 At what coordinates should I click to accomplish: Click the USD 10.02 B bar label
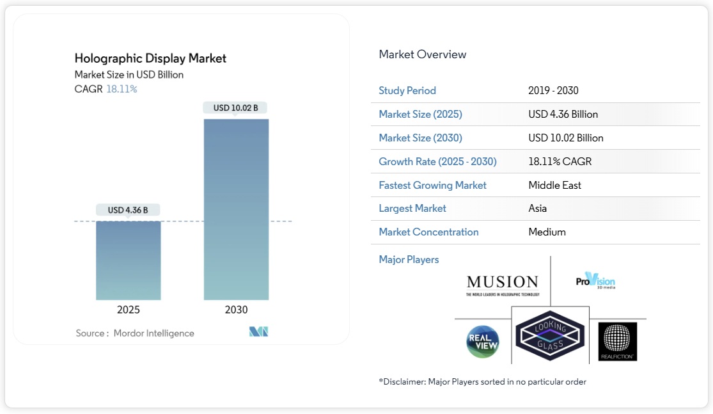click(235, 107)
